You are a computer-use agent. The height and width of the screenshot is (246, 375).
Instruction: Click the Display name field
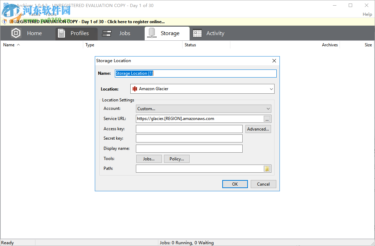coord(189,148)
